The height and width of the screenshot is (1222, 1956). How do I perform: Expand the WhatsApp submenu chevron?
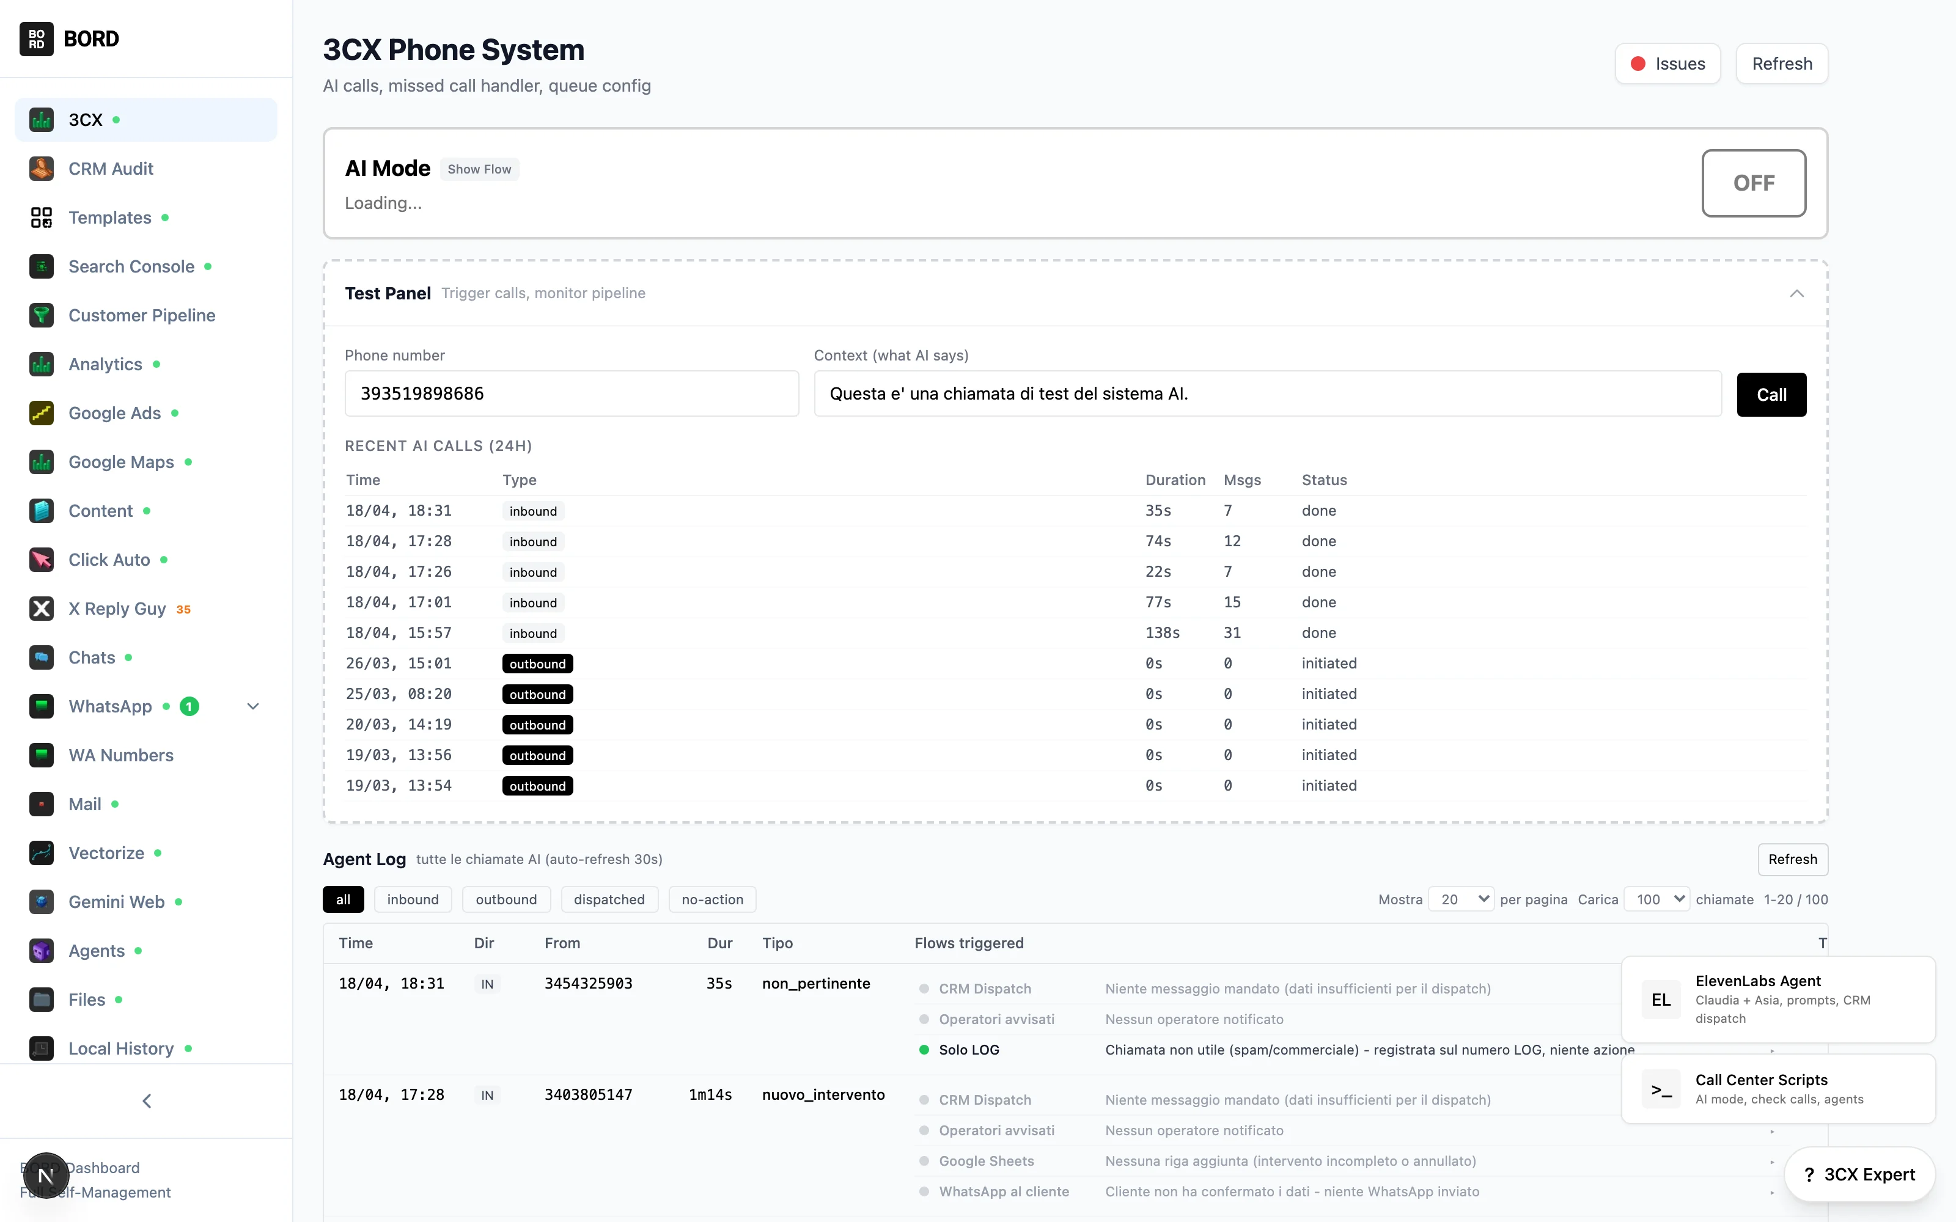pos(253,706)
